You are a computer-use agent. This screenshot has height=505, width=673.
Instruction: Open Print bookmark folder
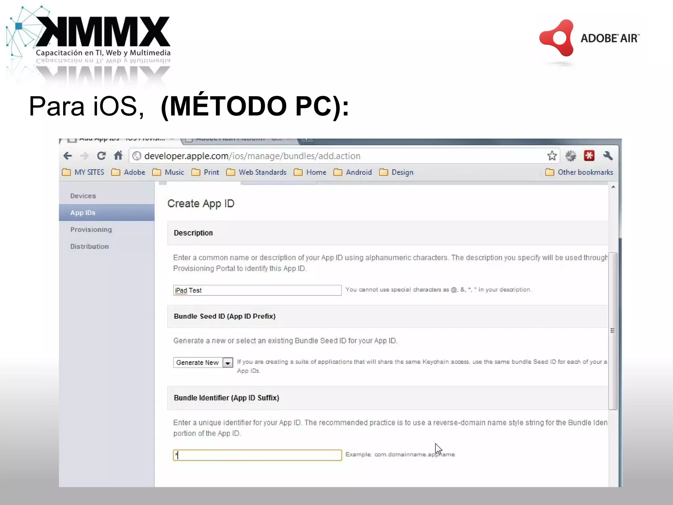[x=205, y=172]
